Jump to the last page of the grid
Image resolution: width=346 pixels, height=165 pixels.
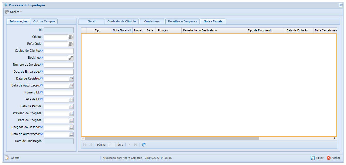click(136, 145)
